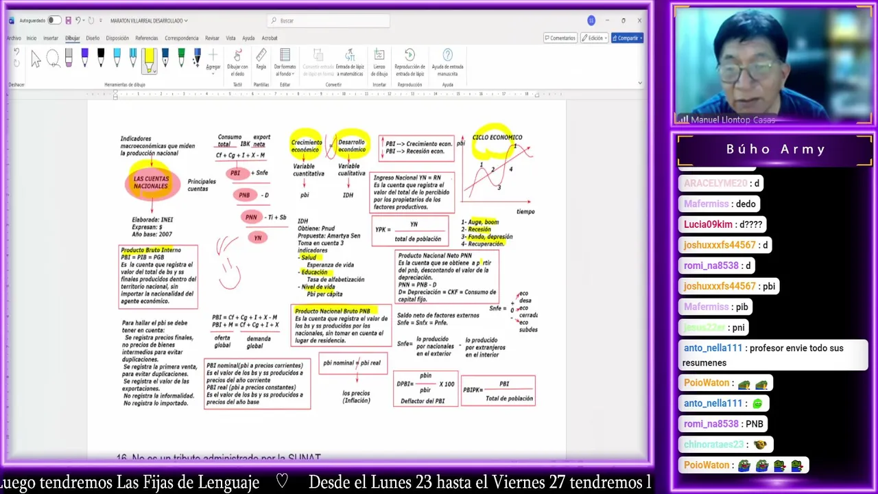Click the Producto Bruto Interno heading

tap(151, 250)
